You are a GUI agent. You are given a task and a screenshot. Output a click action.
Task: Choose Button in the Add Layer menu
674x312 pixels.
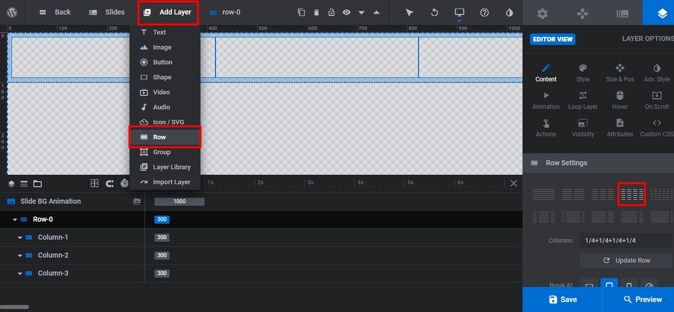tap(165, 62)
